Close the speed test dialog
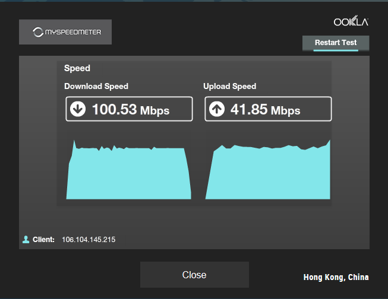The height and width of the screenshot is (299, 388). [194, 275]
